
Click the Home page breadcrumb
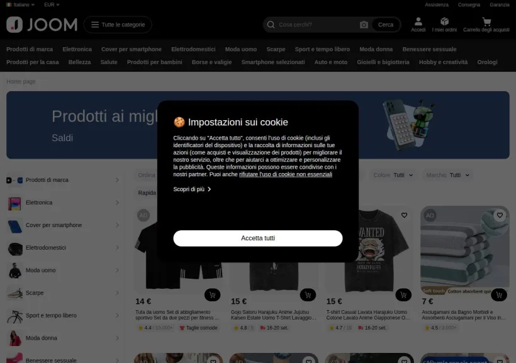pos(21,81)
